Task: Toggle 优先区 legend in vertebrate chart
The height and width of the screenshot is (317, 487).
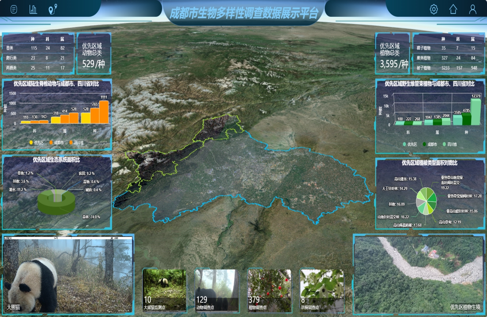Action: [x=37, y=142]
